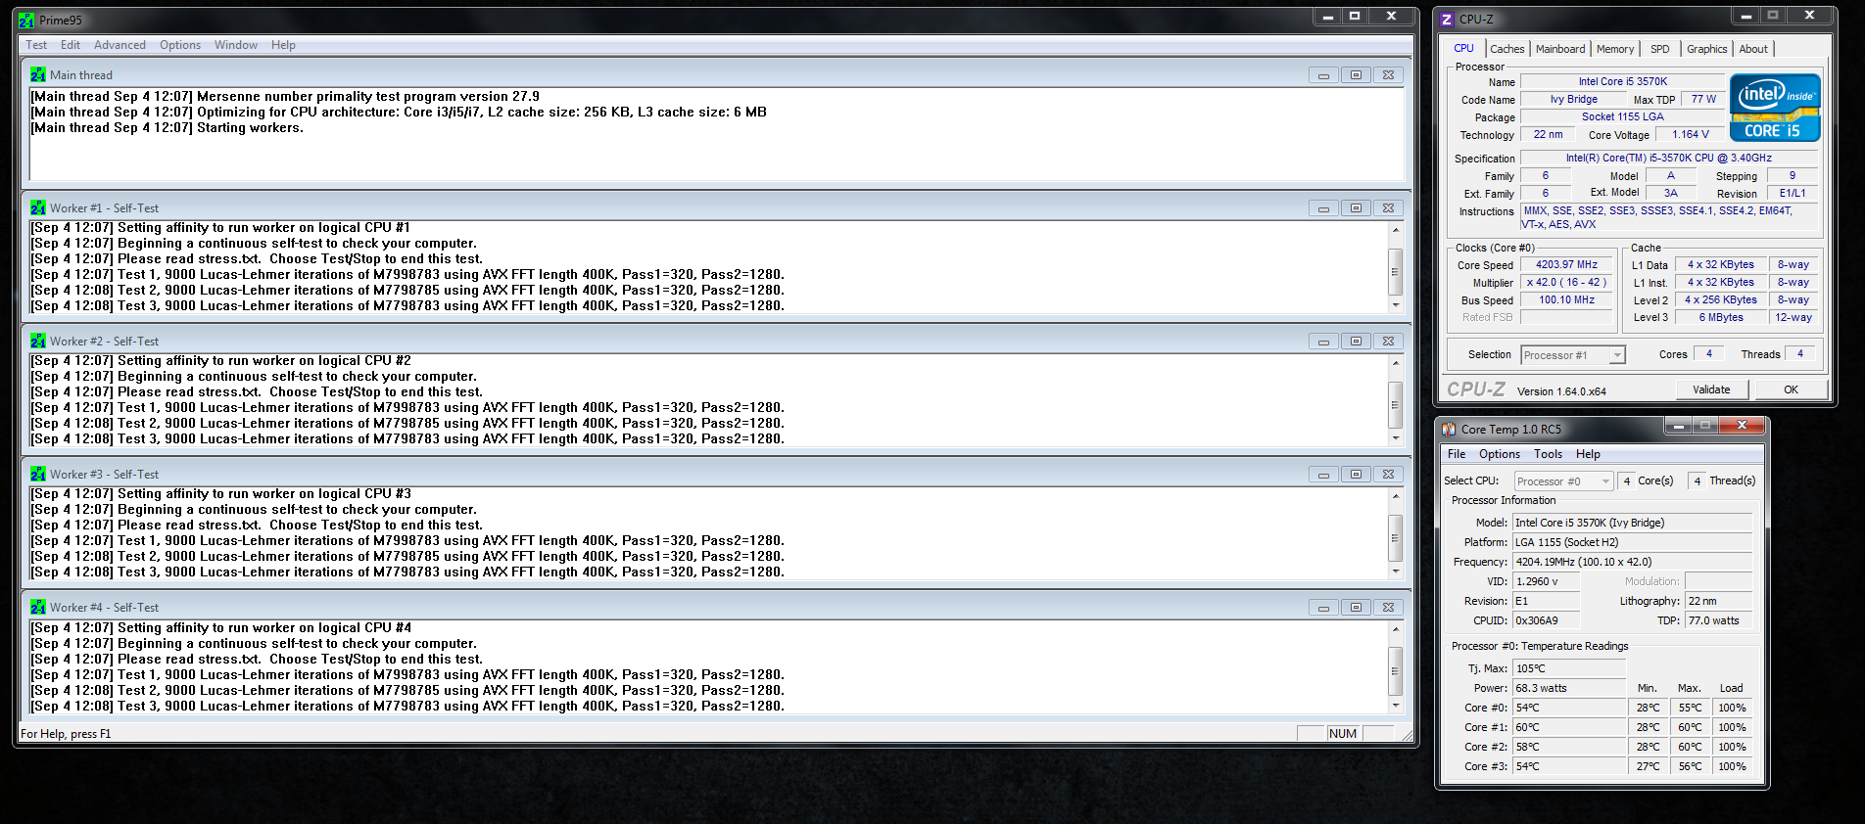Switch to the Graphics tab in CPU-Z
This screenshot has height=824, width=1865.
tap(1706, 49)
